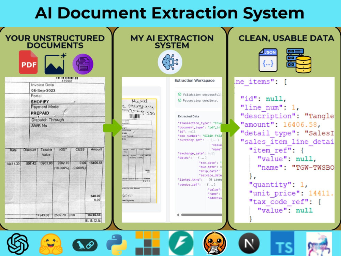Click the Dispatch Through label on invoice
341x256 pixels.
[x=48, y=120]
